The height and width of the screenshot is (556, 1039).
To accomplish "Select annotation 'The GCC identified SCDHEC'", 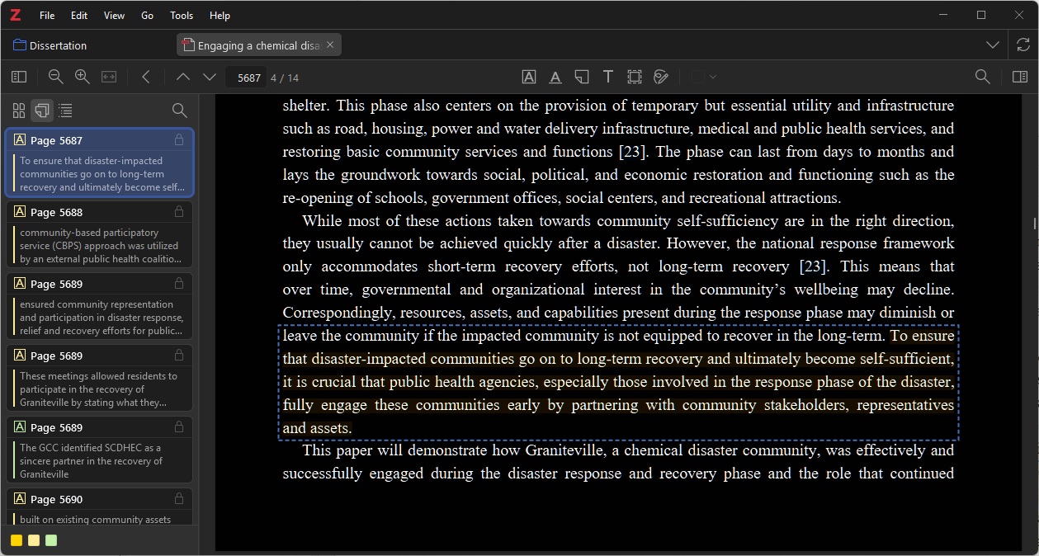I will 100,450.
